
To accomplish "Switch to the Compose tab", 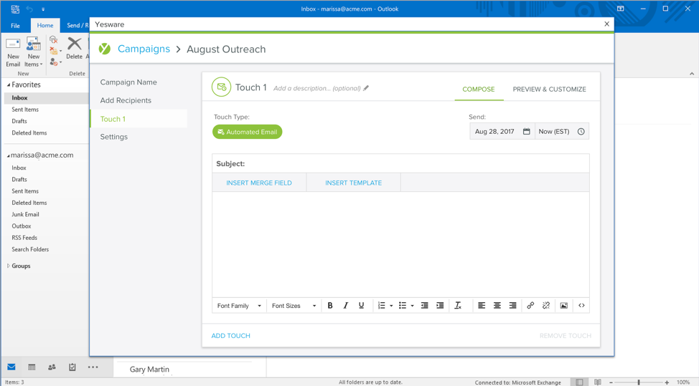I will 479,89.
